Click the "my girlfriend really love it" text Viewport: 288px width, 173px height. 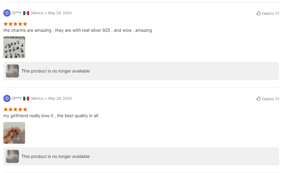point(51,116)
